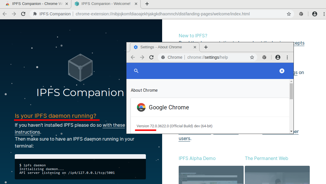The height and width of the screenshot is (184, 326).
Task: Click the chrome://settings/help address field
Action: [207, 57]
